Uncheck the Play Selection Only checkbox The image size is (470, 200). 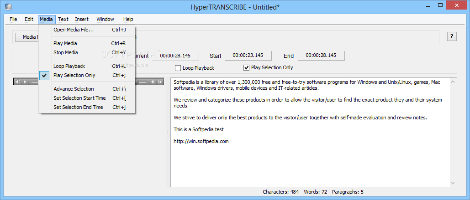(x=246, y=67)
